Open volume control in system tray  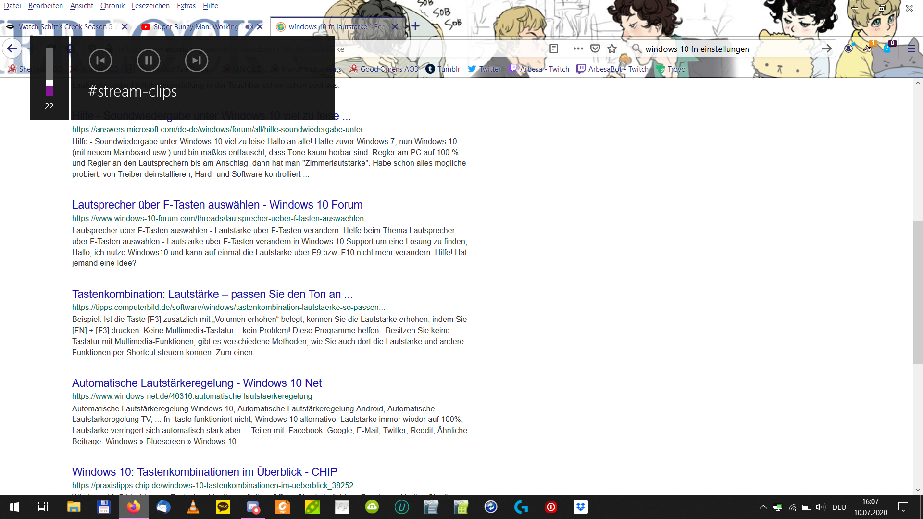pos(821,507)
